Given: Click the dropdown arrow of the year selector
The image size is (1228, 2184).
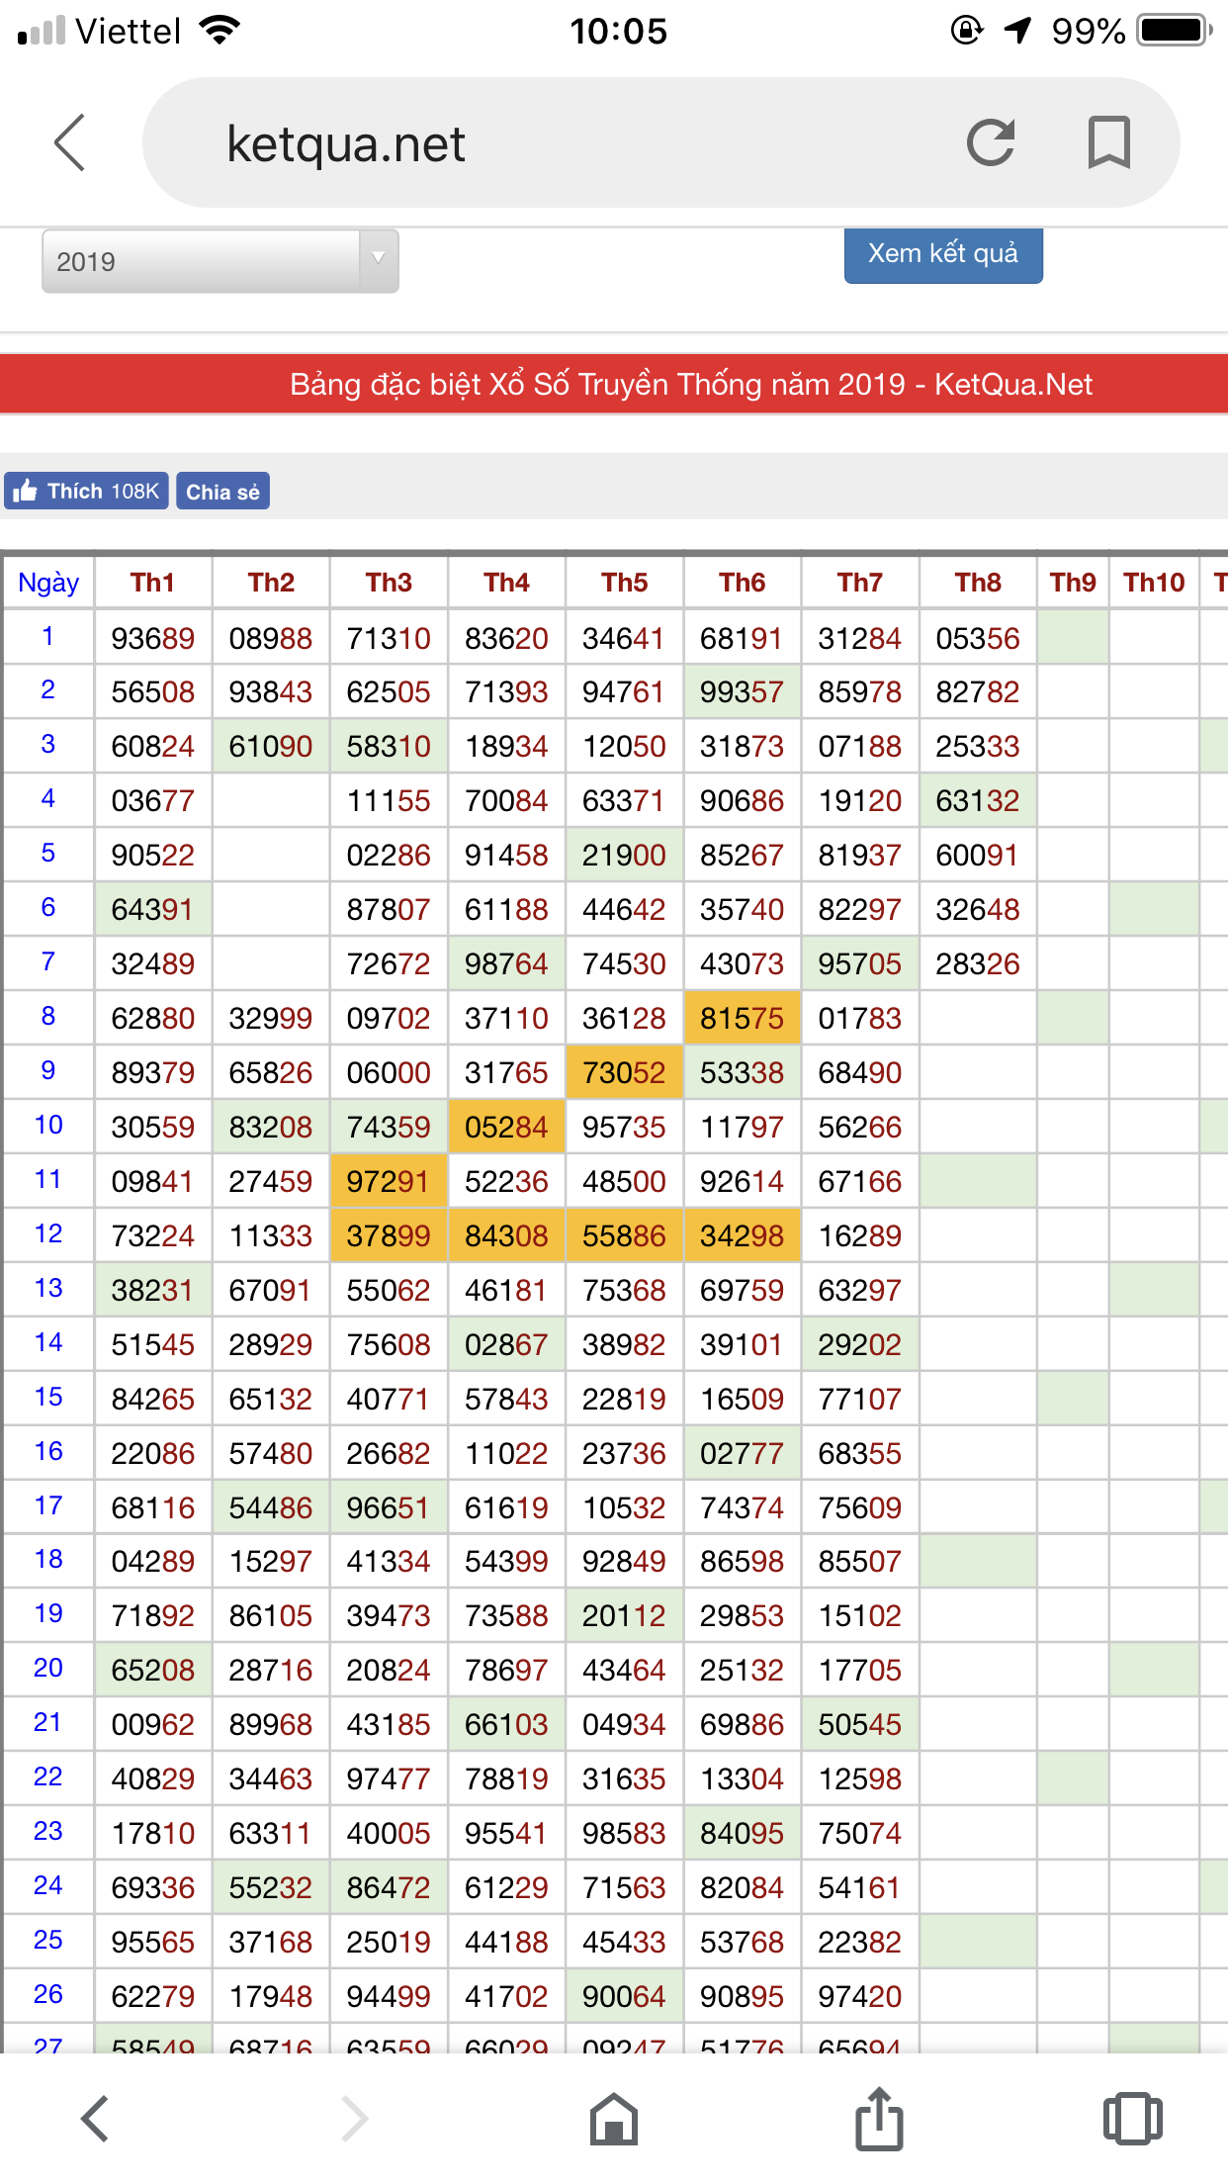Looking at the screenshot, I should tap(378, 259).
